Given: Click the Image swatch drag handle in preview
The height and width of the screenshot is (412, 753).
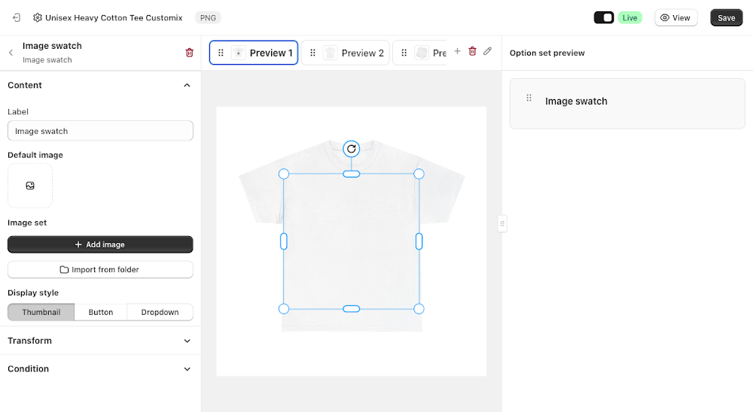Looking at the screenshot, I should pyautogui.click(x=529, y=98).
